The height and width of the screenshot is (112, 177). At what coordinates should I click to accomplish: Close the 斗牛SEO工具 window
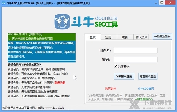click(x=170, y=2)
